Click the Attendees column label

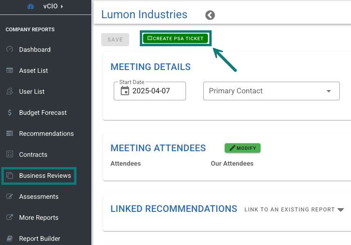(125, 163)
